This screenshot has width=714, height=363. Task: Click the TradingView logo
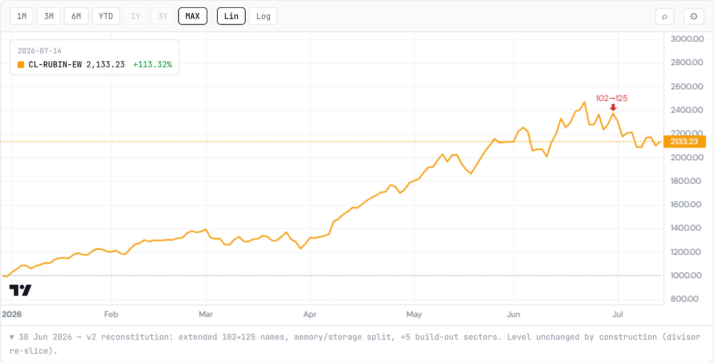point(20,290)
